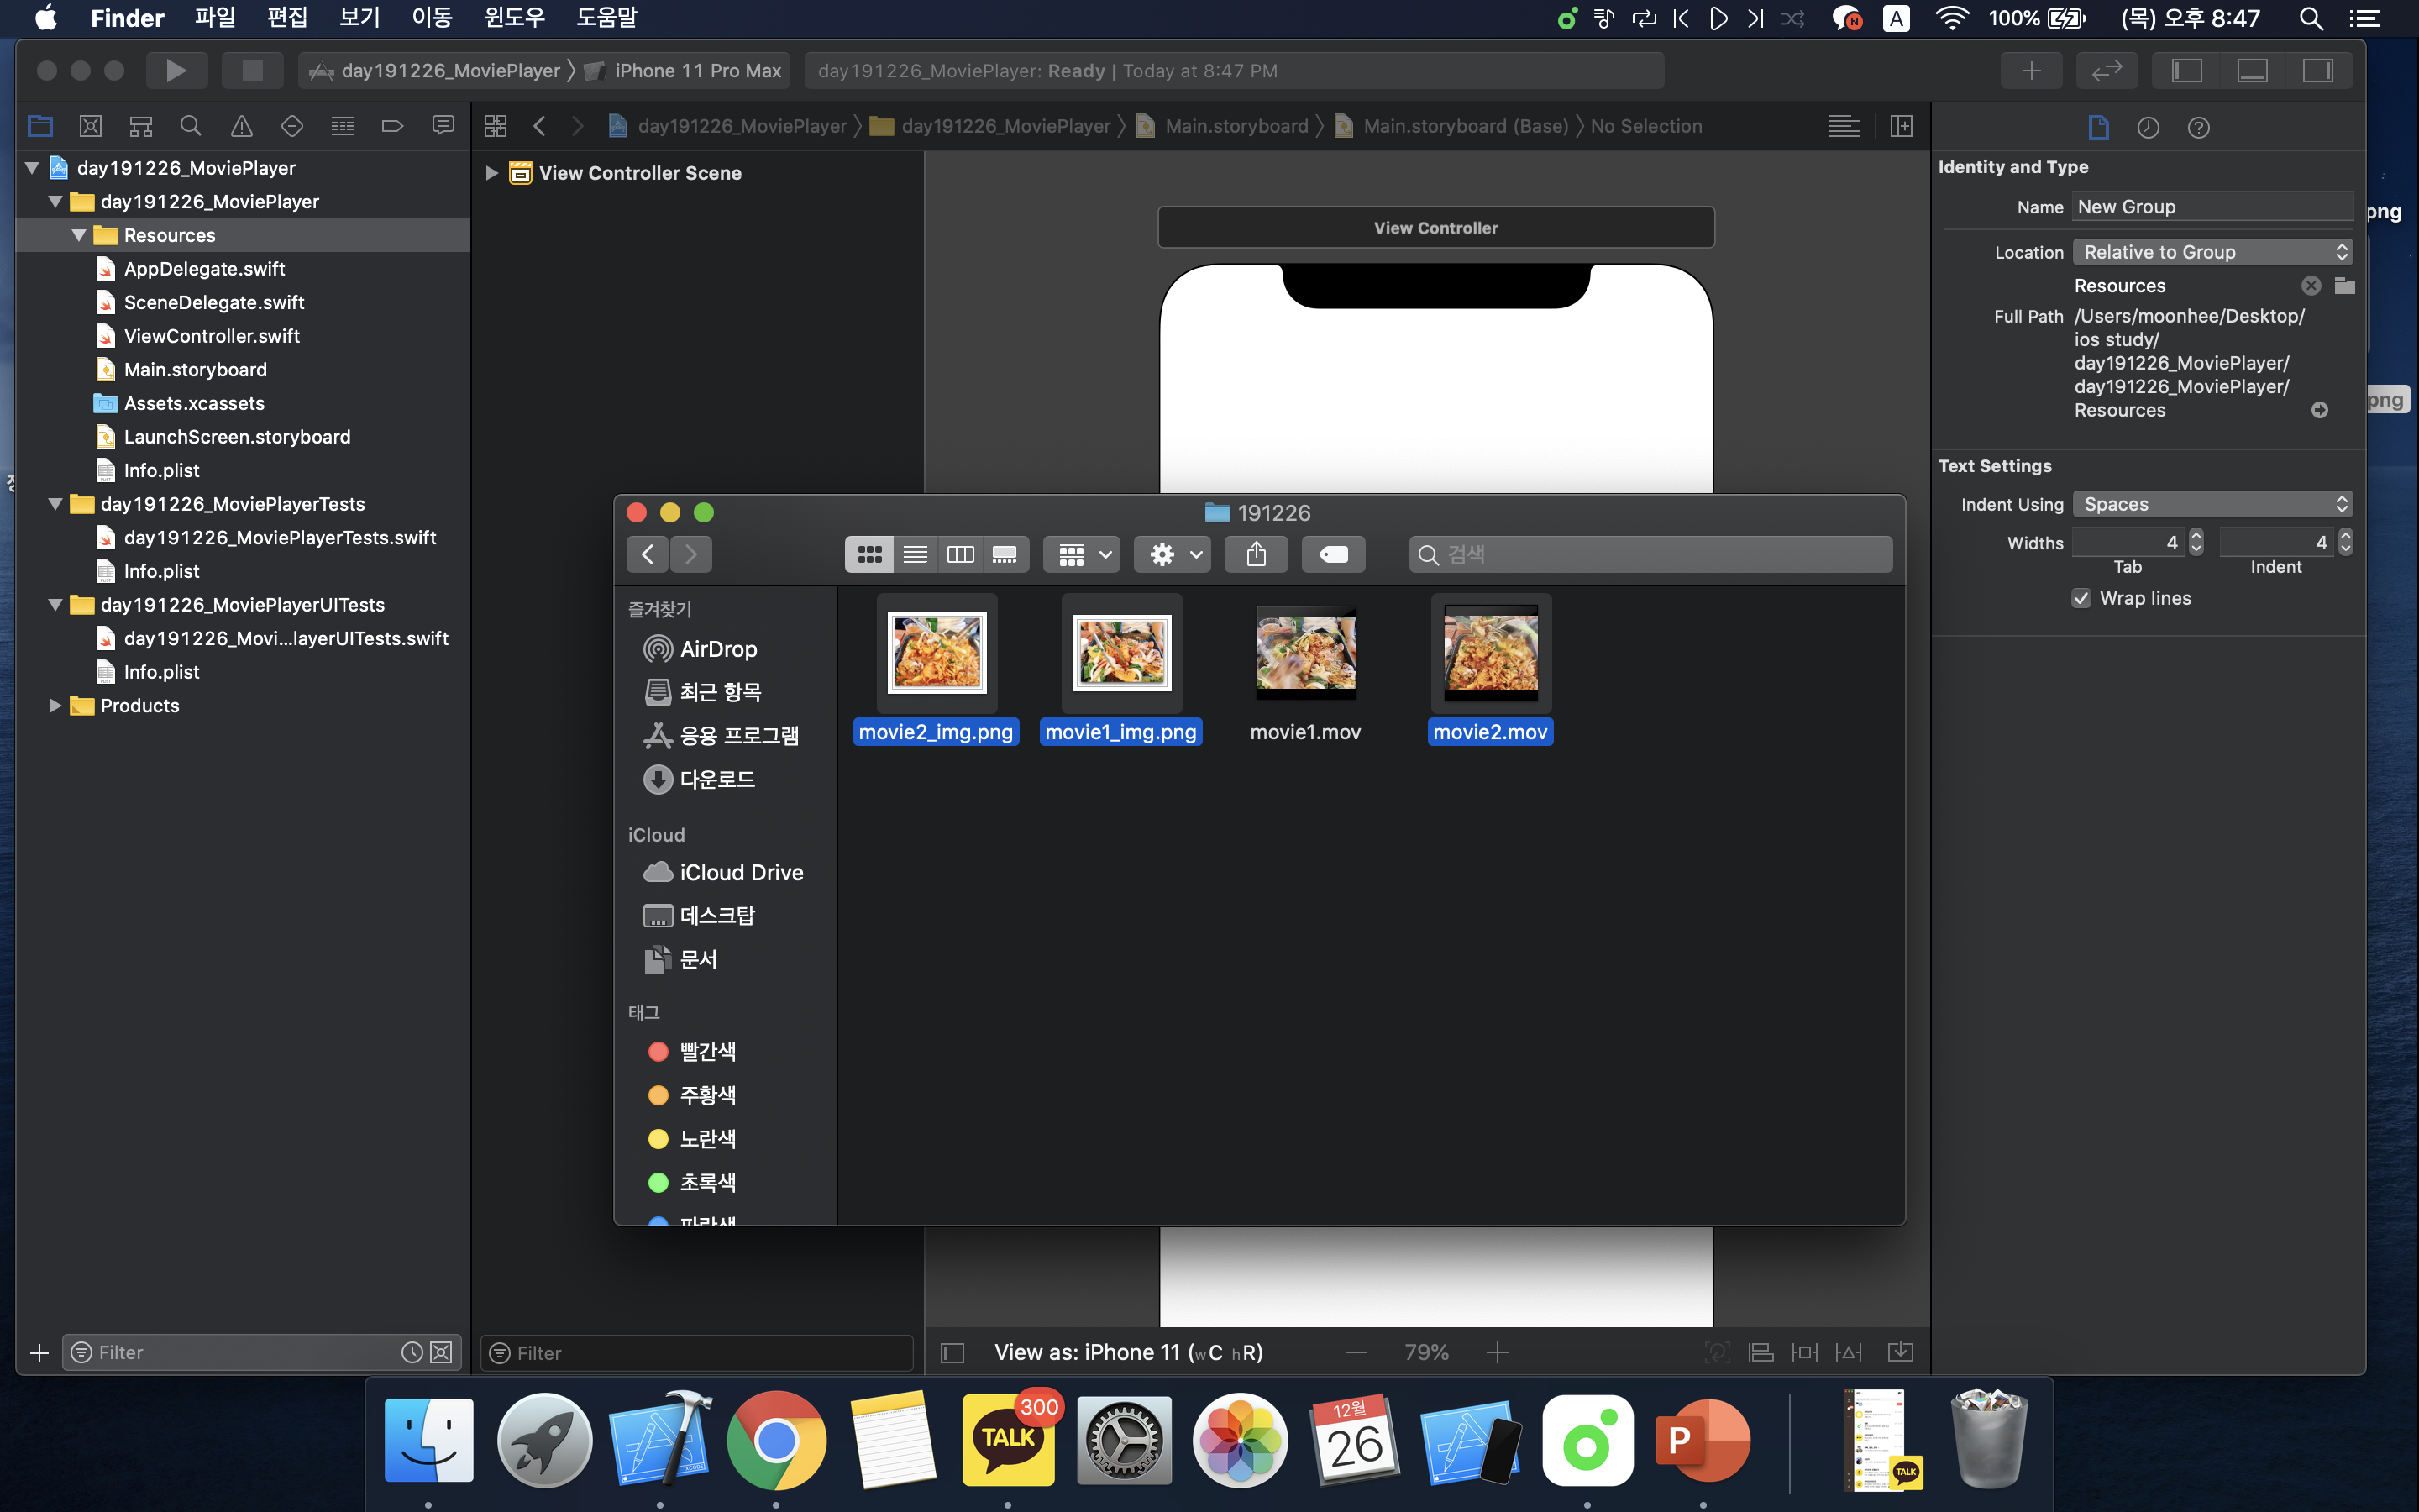Open the 파일 menu in menu bar
The image size is (2419, 1512).
click(214, 18)
